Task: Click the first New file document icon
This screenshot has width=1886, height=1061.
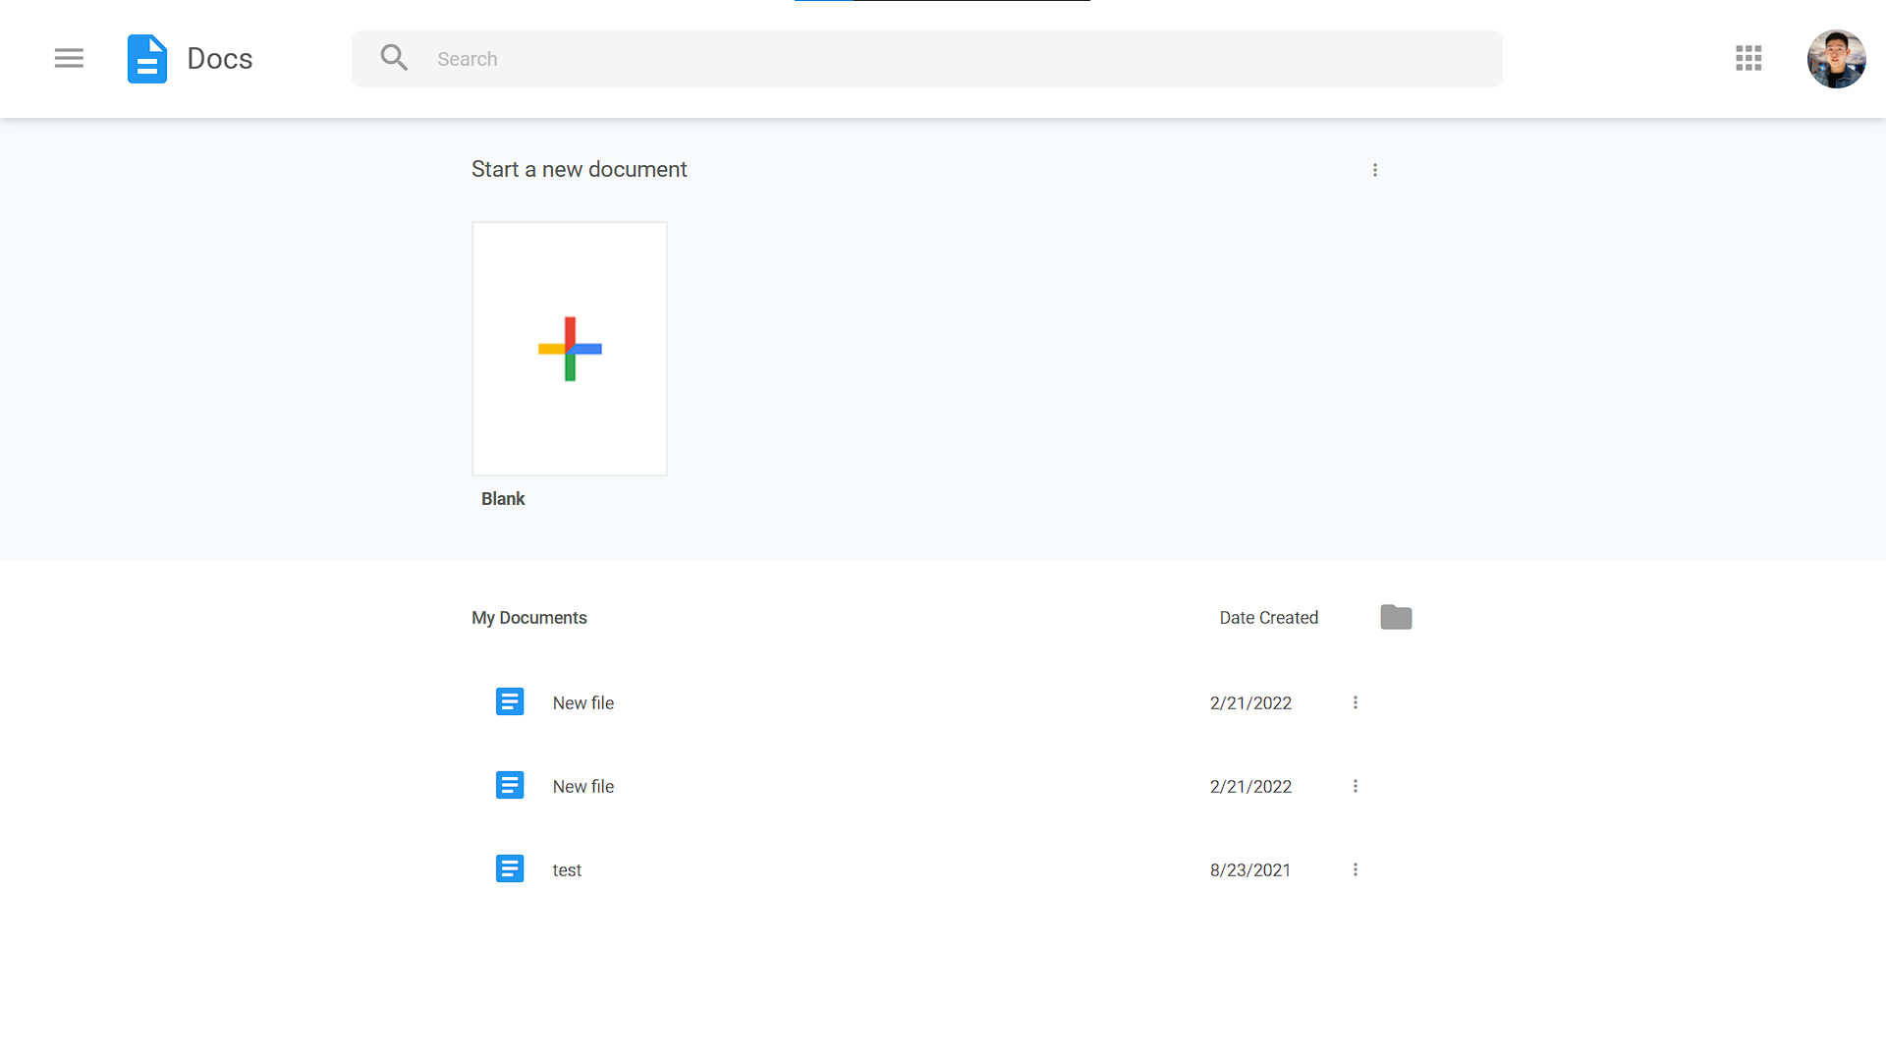Action: [x=510, y=702]
